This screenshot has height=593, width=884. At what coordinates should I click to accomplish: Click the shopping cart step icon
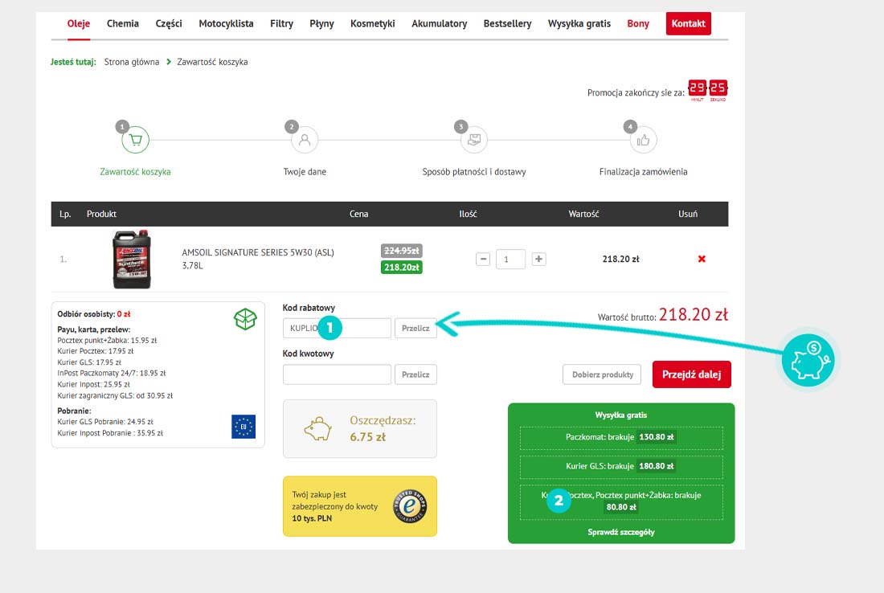[135, 140]
